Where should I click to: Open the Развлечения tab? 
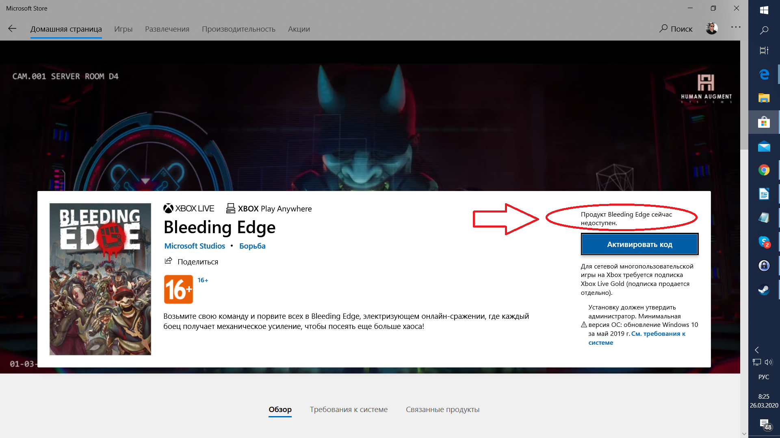point(167,29)
